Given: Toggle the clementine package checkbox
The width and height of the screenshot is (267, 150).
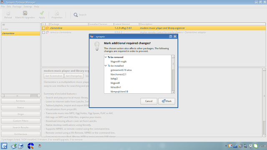Looking at the screenshot, I should coord(43,28).
